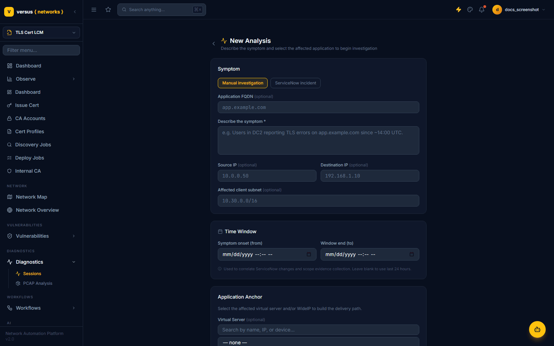Click the user avatar circle
Viewport: 554px width, 346px height.
coord(497,10)
